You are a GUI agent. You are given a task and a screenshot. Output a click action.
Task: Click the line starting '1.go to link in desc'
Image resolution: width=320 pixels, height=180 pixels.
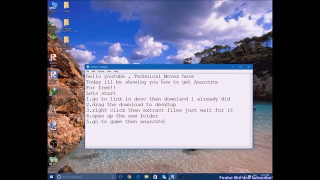pos(158,99)
